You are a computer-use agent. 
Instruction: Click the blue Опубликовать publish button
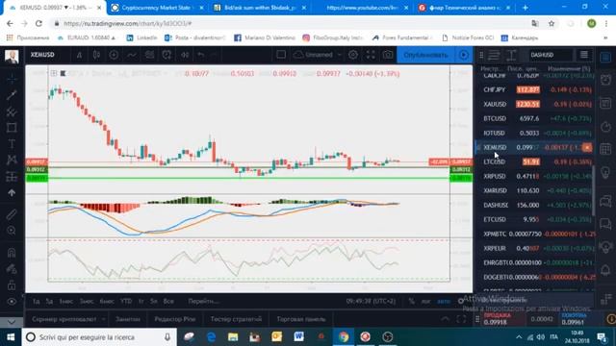coord(425,55)
